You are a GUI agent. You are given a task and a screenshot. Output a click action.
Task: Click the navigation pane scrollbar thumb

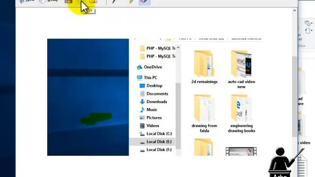178,116
